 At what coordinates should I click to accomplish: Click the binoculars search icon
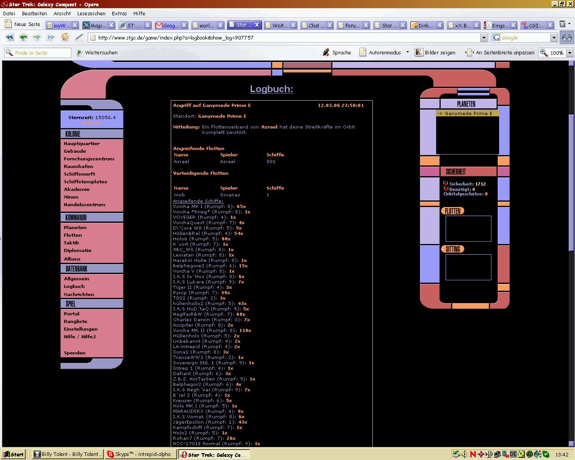tap(567, 38)
